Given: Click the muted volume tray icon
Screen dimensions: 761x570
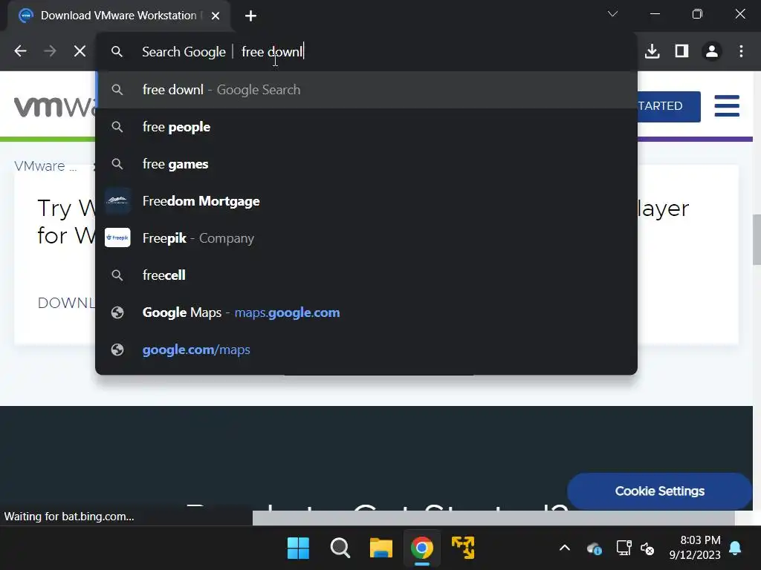Looking at the screenshot, I should (647, 548).
